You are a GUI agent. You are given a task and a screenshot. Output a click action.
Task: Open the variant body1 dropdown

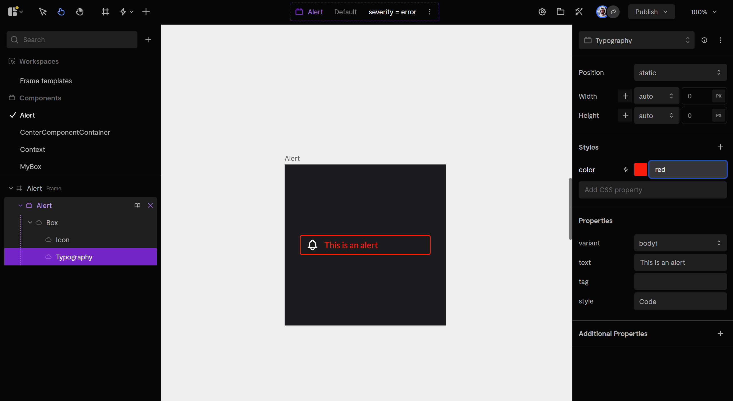pos(680,243)
